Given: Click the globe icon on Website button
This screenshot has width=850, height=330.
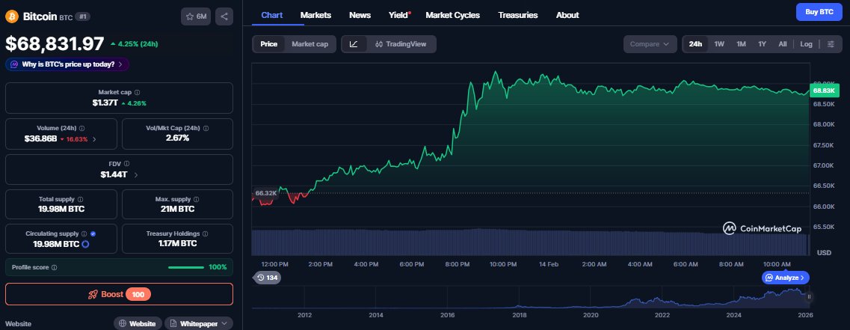Looking at the screenshot, I should [123, 323].
